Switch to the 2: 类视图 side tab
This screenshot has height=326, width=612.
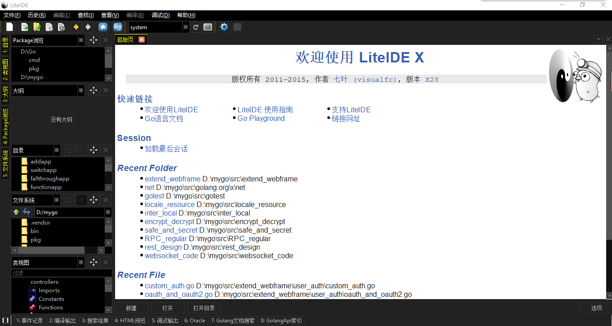coord(5,70)
